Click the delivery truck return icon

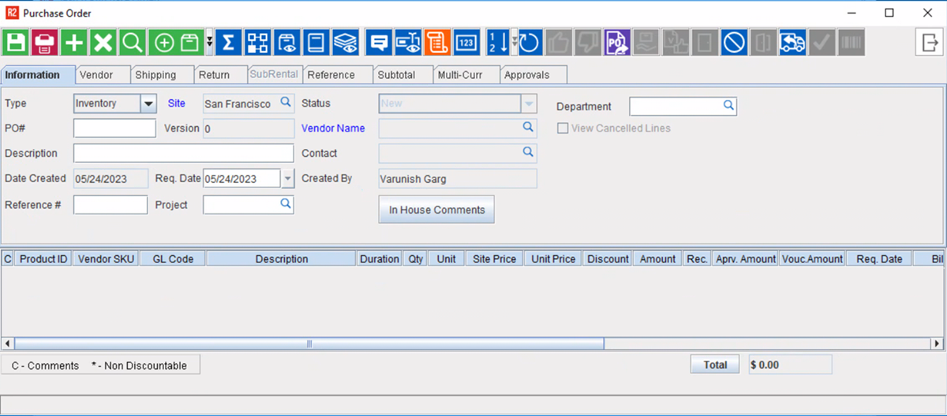pyautogui.click(x=792, y=43)
